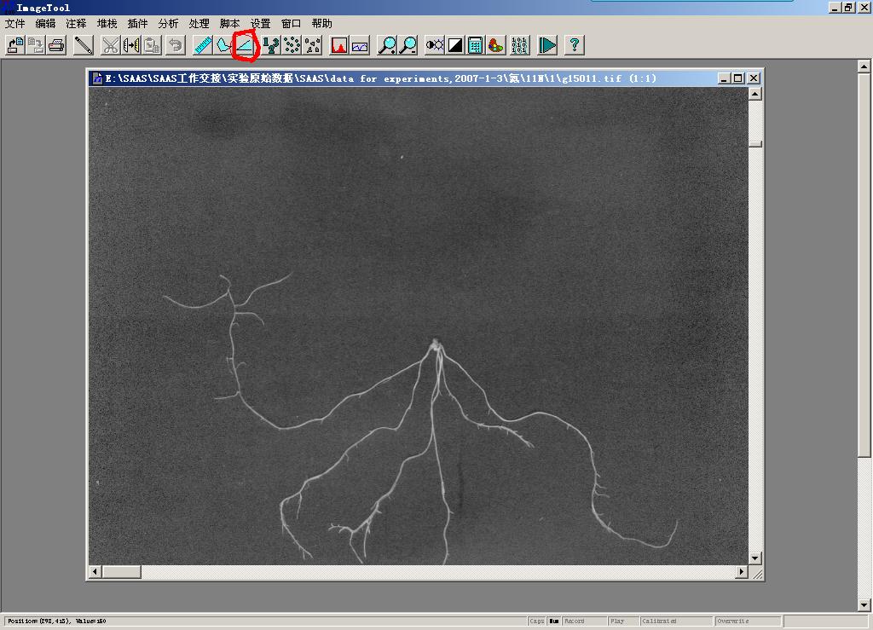The image size is (873, 630).
Task: Click the Paste clipboard icon
Action: (152, 45)
